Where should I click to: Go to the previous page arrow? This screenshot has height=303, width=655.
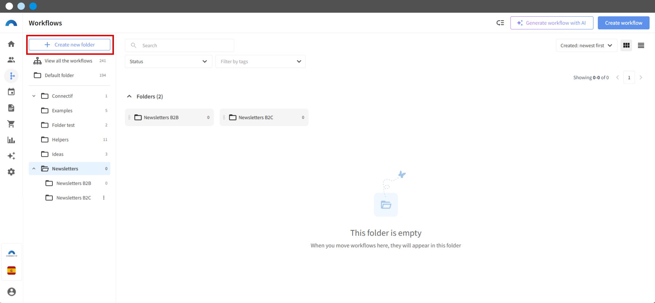click(618, 77)
